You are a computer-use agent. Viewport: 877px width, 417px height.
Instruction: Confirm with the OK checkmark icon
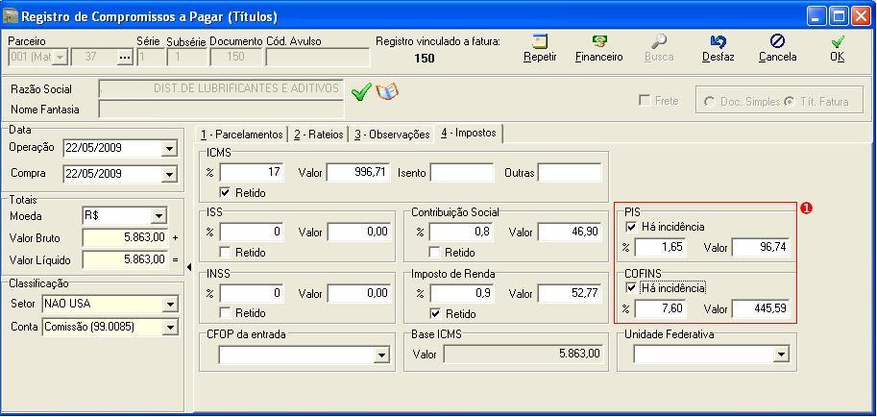838,42
